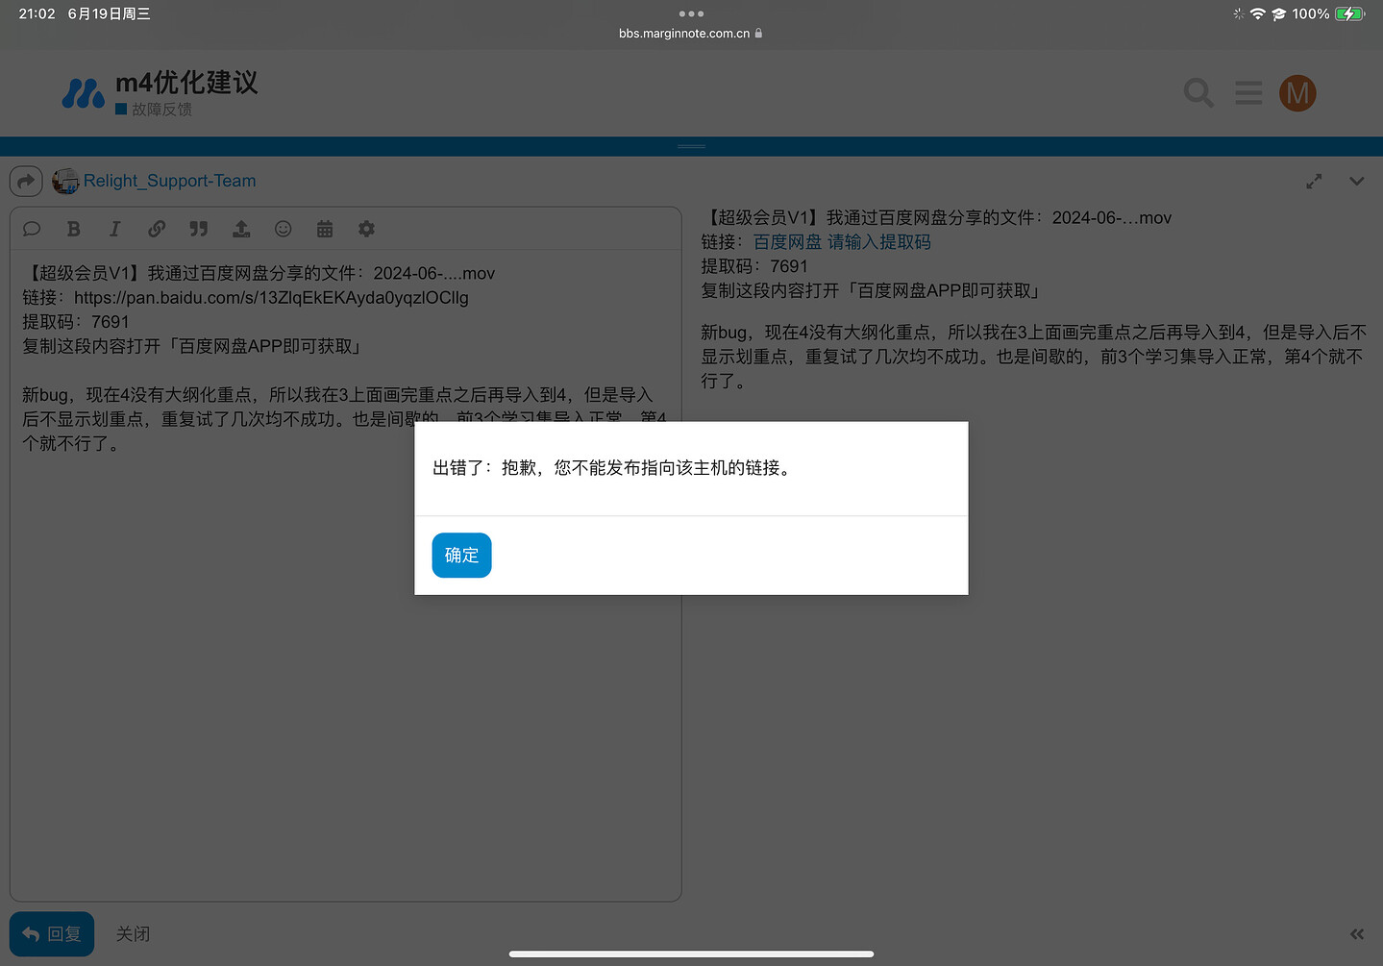The image size is (1383, 966).
Task: Tap the Wi-Fi status icon
Action: (x=1257, y=14)
